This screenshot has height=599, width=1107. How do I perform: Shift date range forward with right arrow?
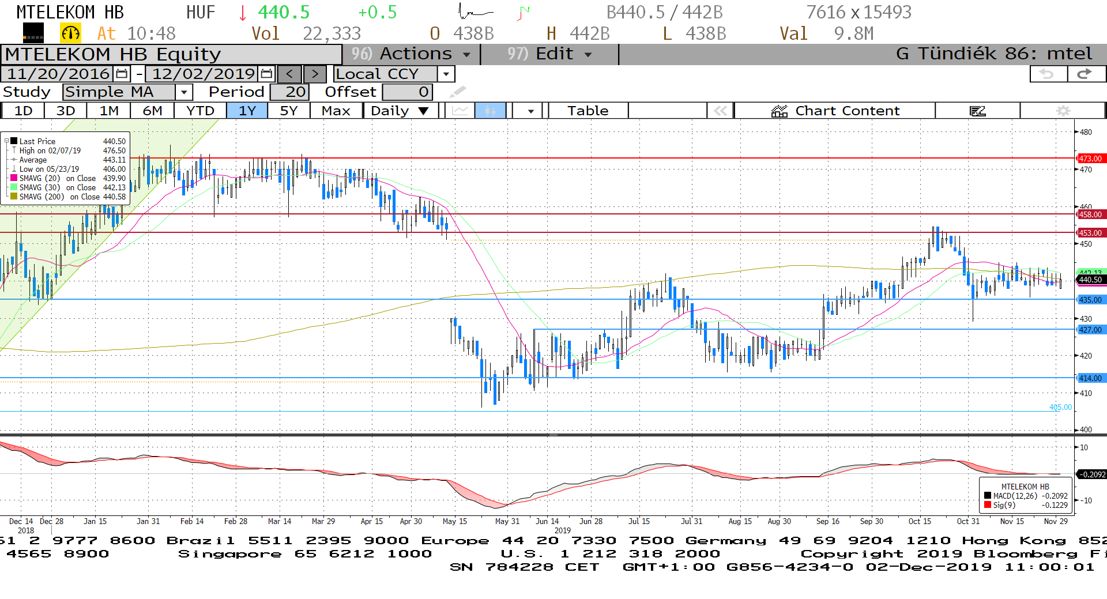[315, 74]
